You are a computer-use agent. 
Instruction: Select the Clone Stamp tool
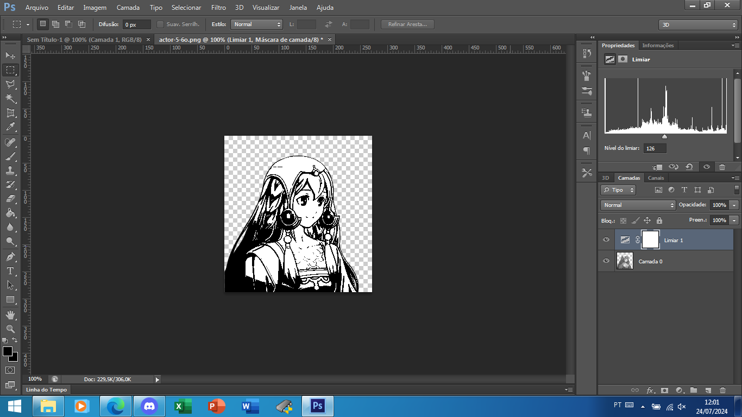(x=10, y=170)
